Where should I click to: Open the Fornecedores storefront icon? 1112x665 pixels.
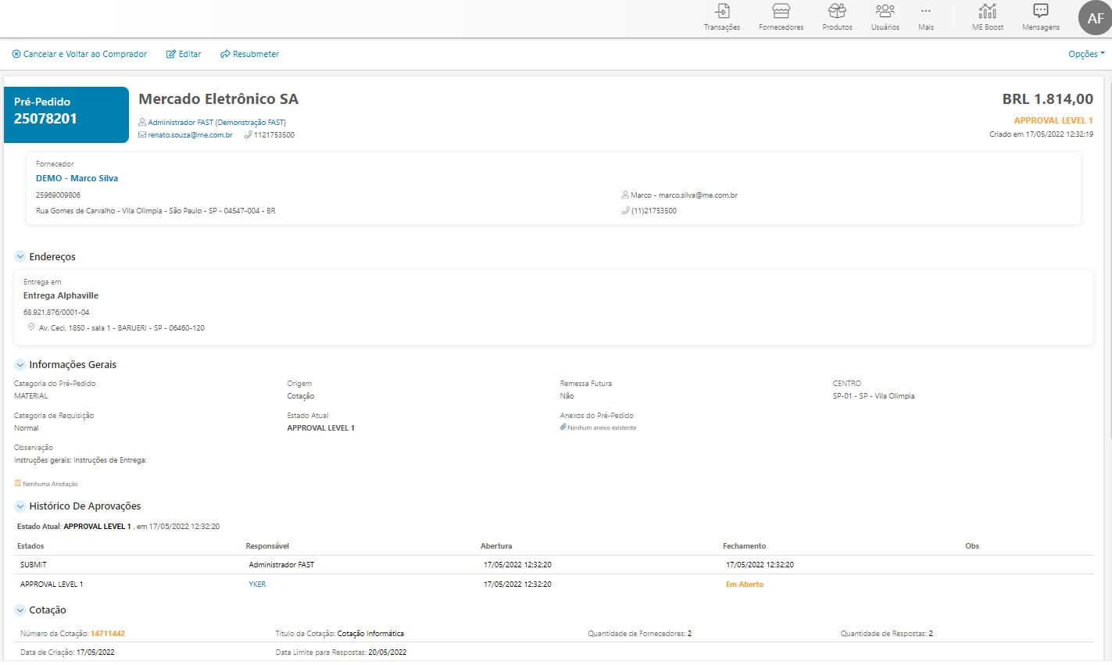(781, 11)
